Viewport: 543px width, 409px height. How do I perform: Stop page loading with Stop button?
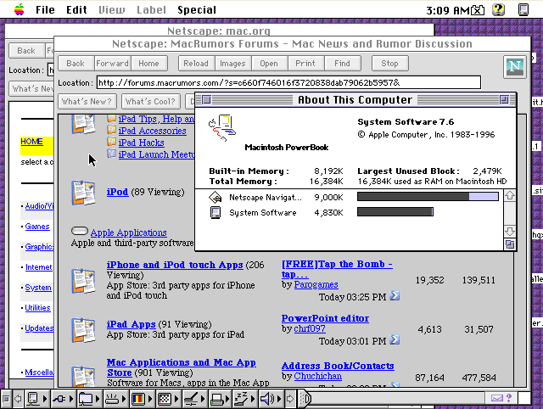coord(390,64)
